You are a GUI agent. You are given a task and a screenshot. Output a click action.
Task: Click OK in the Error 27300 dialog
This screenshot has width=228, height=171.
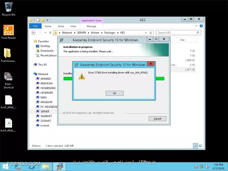115,93
